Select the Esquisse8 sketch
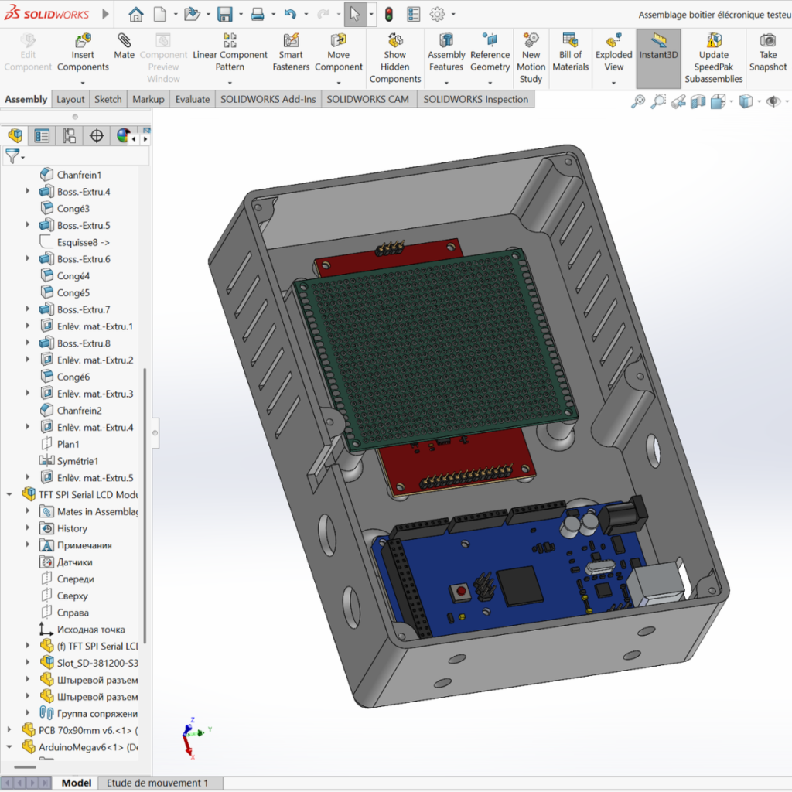The width and height of the screenshot is (792, 792). (84, 242)
